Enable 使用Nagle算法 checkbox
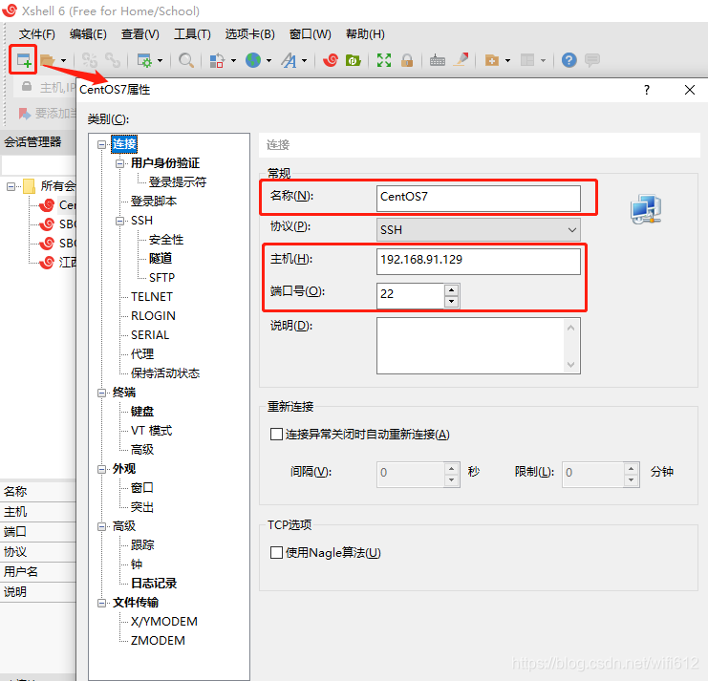The width and height of the screenshot is (708, 681). (276, 552)
